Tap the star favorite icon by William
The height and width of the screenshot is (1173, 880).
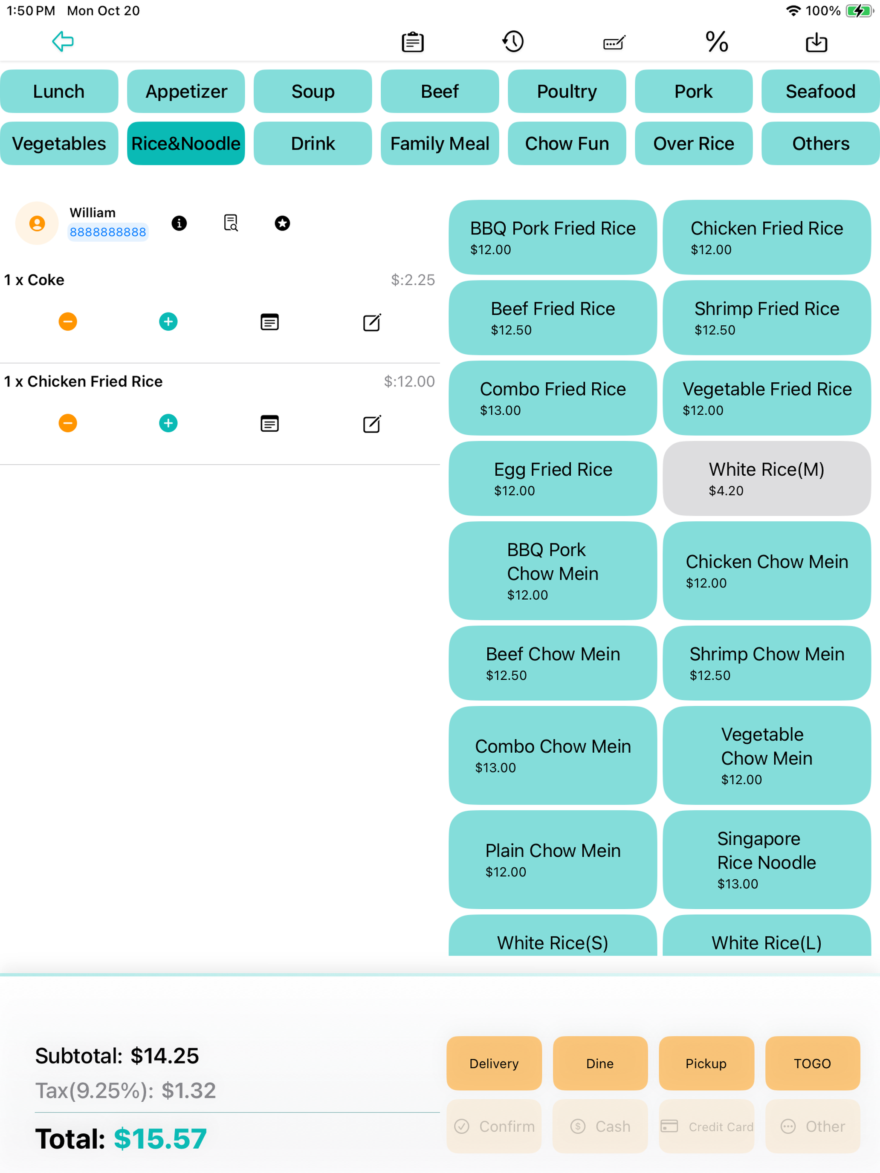282,223
